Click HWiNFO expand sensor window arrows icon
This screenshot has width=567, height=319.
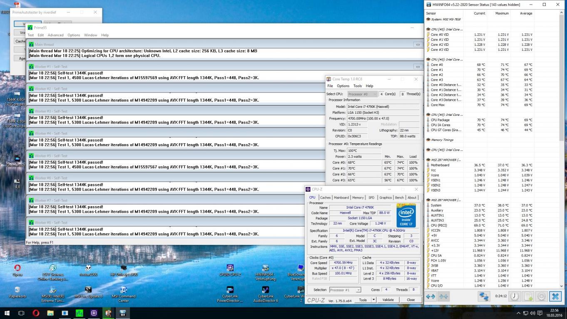430,297
